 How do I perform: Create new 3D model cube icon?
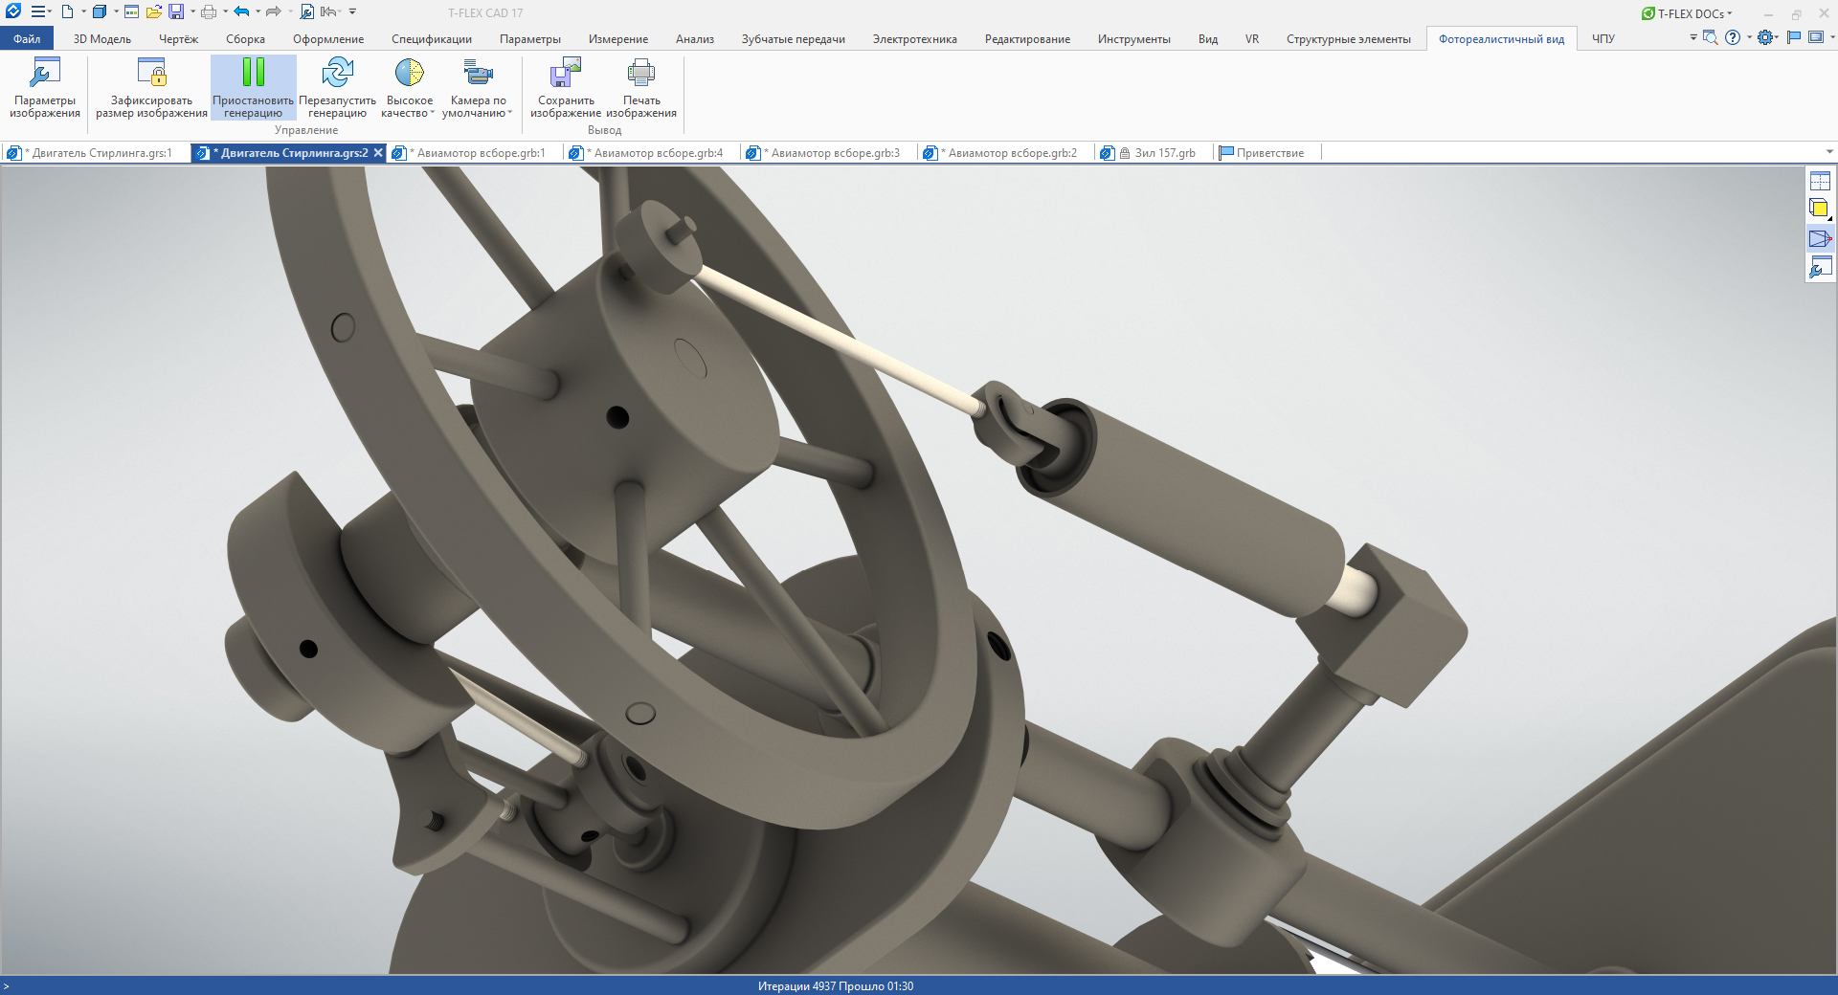99,11
